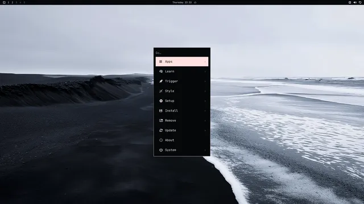Click the menu launcher icon in top bar
This screenshot has width=364, height=204.
pos(4,2)
